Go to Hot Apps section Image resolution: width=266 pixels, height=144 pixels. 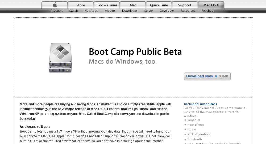click(91, 11)
